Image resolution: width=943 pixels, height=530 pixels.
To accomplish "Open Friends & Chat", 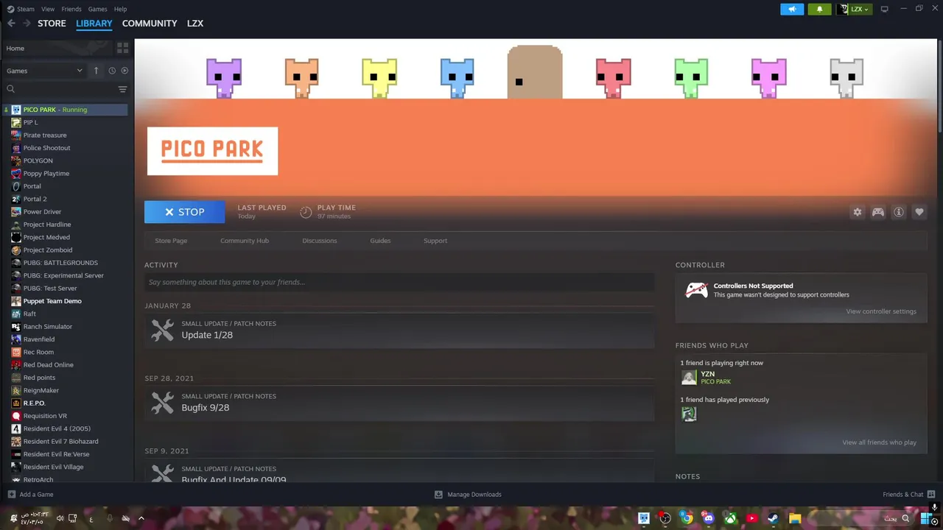I will (908, 495).
